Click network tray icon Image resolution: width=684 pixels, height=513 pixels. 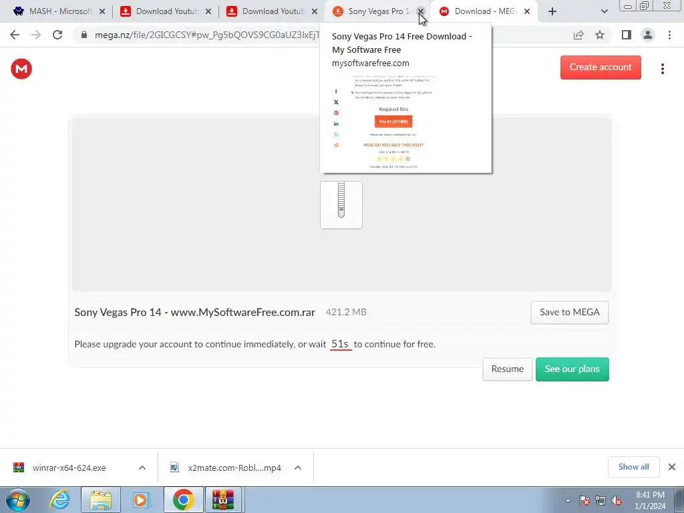point(601,501)
